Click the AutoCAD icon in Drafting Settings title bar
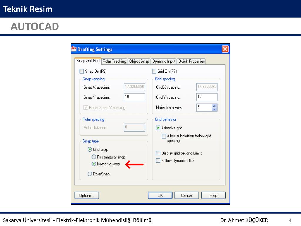The image size is (301, 226). click(74, 49)
